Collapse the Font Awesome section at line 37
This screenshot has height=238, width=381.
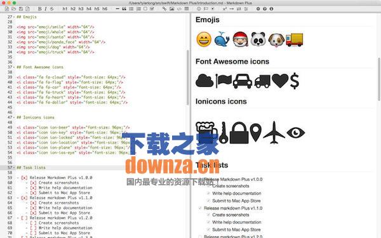pos(14,67)
